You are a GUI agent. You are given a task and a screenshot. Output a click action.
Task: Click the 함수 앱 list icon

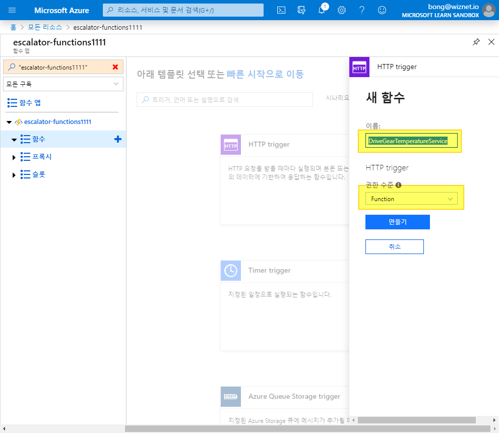click(12, 103)
